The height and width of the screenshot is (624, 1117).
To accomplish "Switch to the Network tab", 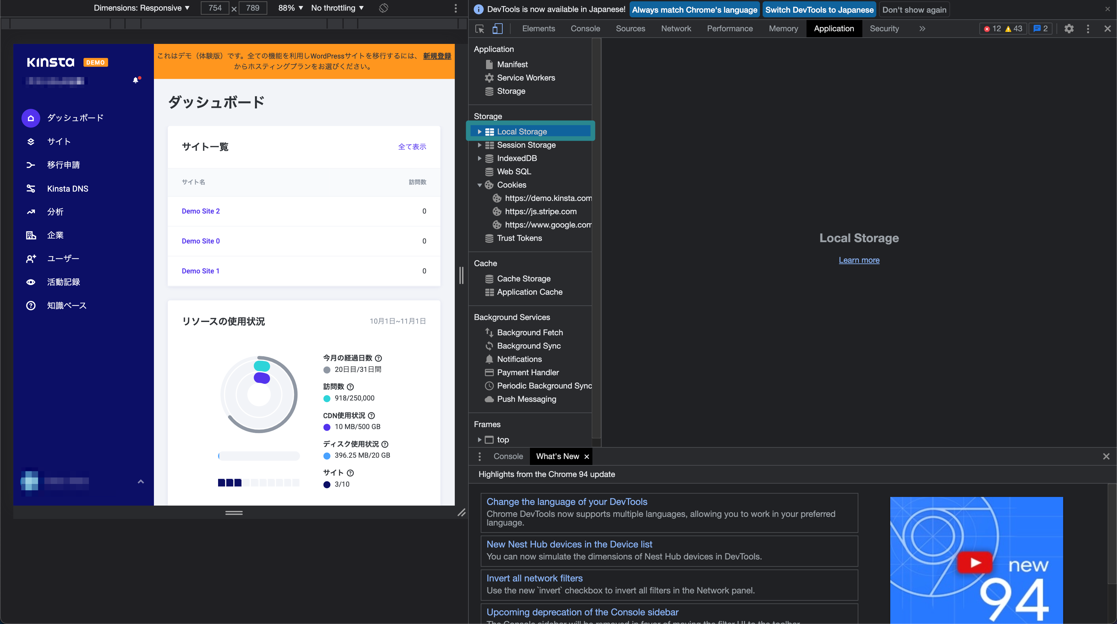I will tap(676, 29).
